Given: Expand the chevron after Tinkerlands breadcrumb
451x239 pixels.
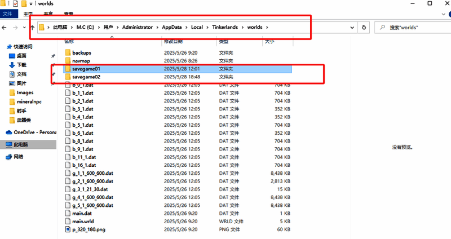Looking at the screenshot, I should [x=243, y=27].
